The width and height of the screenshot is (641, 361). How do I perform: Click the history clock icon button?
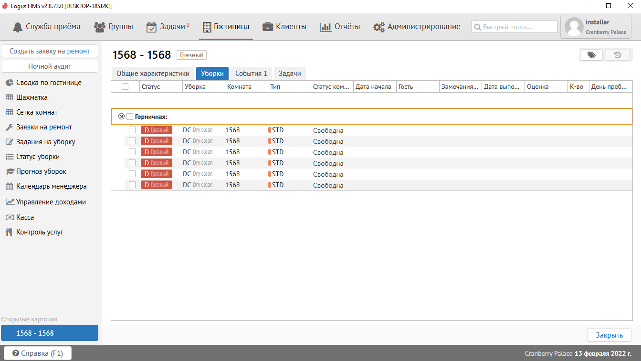click(x=617, y=55)
